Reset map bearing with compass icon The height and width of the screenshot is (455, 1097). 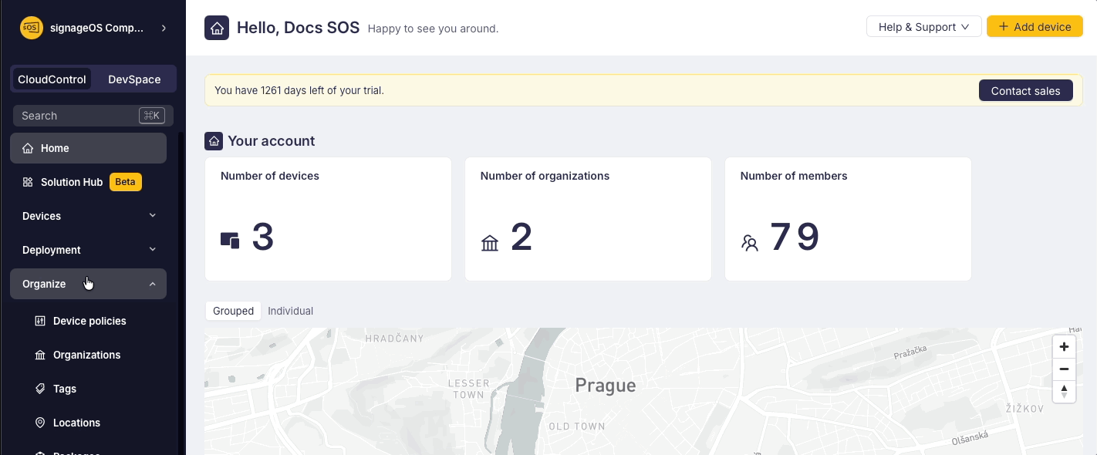(x=1064, y=391)
